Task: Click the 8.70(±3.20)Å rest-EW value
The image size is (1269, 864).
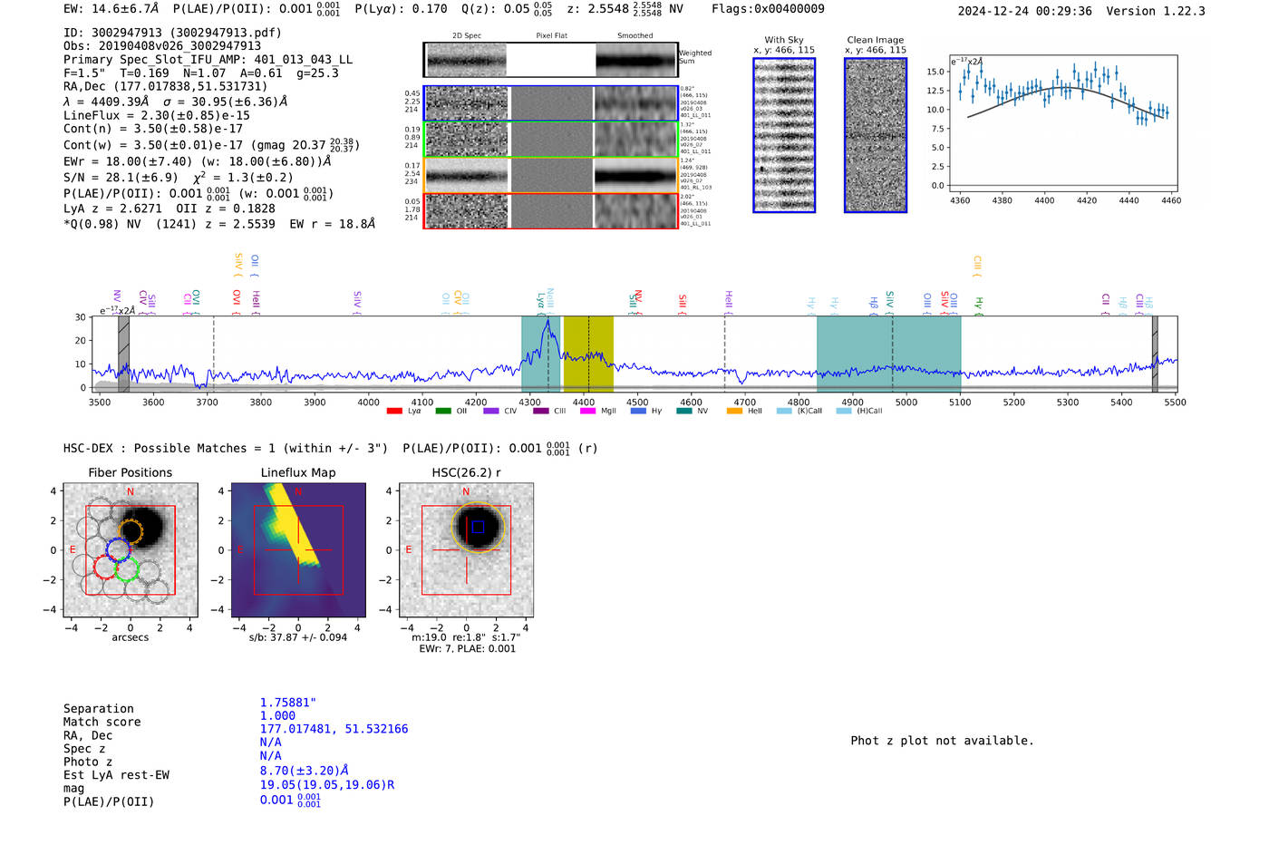Action: coord(305,771)
